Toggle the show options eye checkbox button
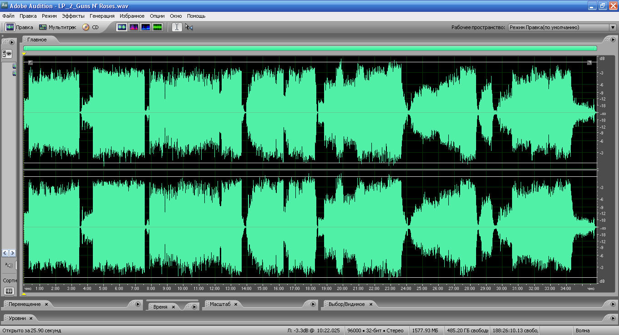The width and height of the screenshot is (619, 335). (x=7, y=54)
